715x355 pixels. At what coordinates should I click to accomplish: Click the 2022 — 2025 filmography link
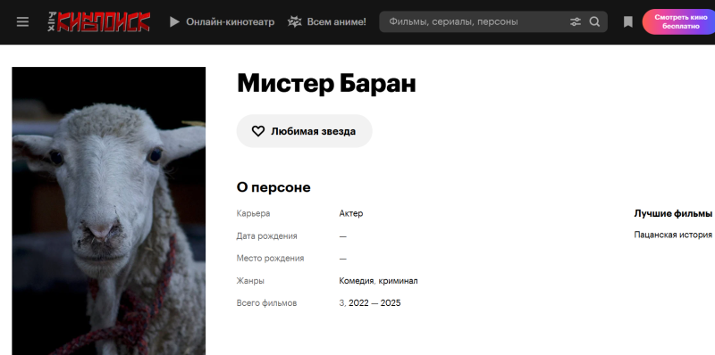click(x=374, y=303)
